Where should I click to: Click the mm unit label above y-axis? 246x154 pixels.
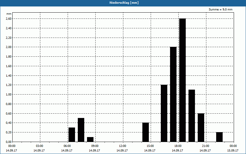coord(9,14)
